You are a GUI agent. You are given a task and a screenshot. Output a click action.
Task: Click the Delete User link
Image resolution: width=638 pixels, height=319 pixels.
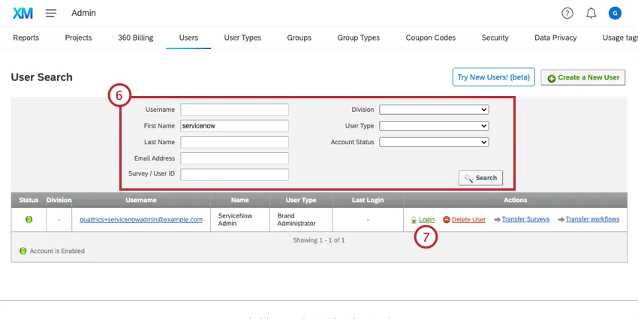(x=468, y=219)
